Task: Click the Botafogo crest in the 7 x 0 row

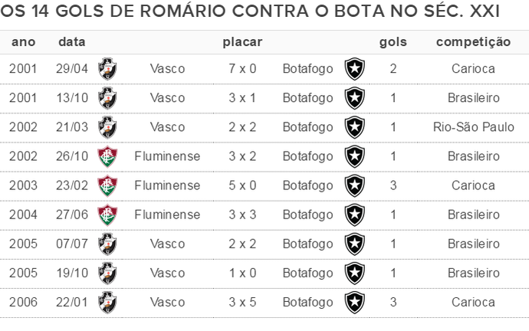Action: coord(354,69)
